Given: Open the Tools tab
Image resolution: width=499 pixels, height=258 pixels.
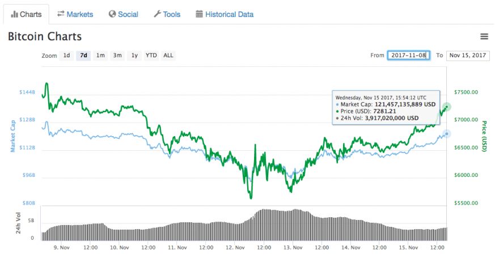Looking at the screenshot, I should tap(167, 14).
